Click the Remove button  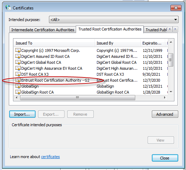pyautogui.click(x=80, y=114)
